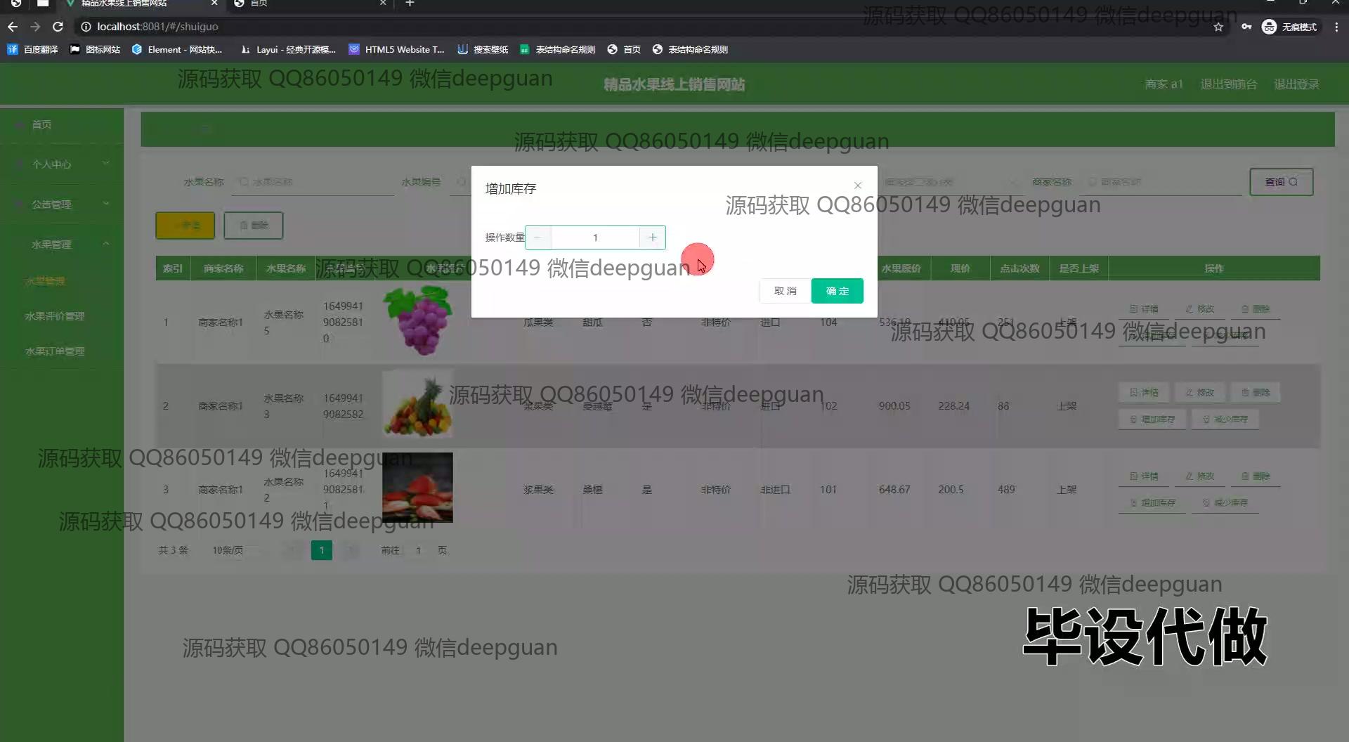
Task: Click 修改 for row 3
Action: coord(1199,476)
